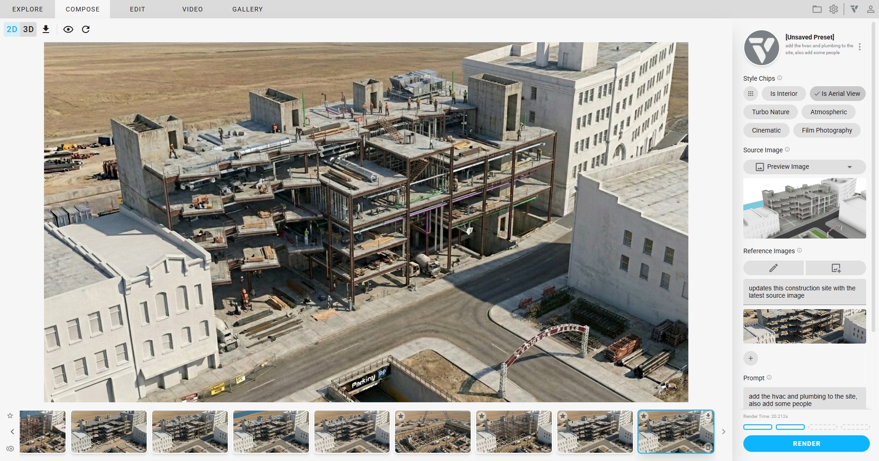879x461 pixels.
Task: Open the preset three-dot options menu
Action: [x=860, y=47]
